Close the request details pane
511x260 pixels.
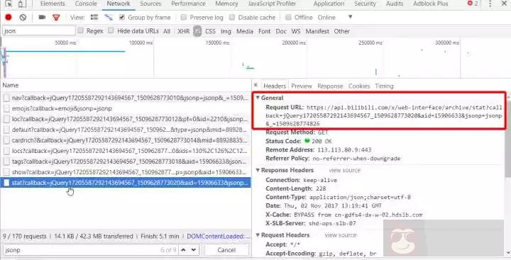[255, 85]
